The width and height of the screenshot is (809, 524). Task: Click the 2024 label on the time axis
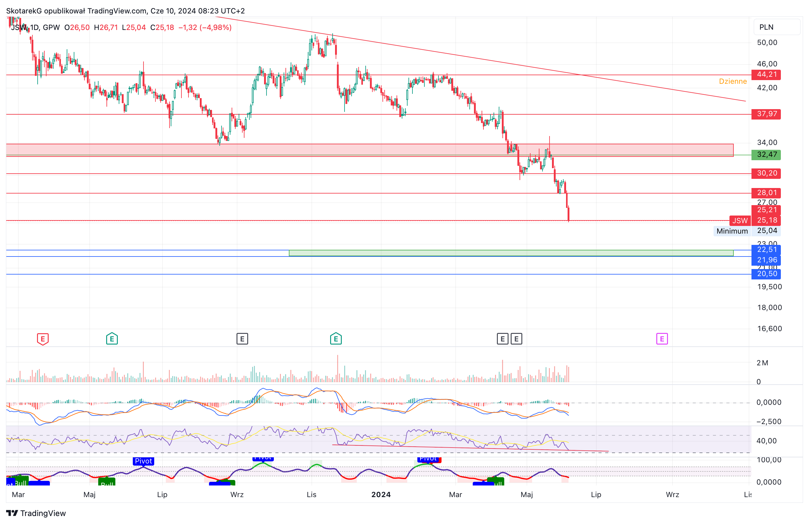tap(381, 494)
